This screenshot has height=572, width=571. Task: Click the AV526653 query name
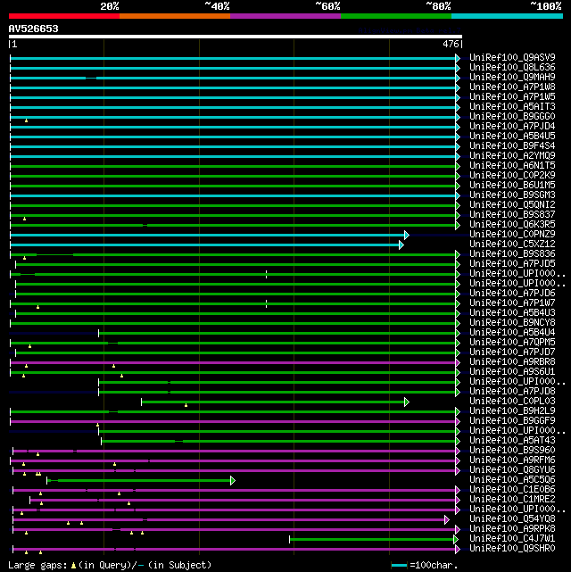click(x=34, y=29)
